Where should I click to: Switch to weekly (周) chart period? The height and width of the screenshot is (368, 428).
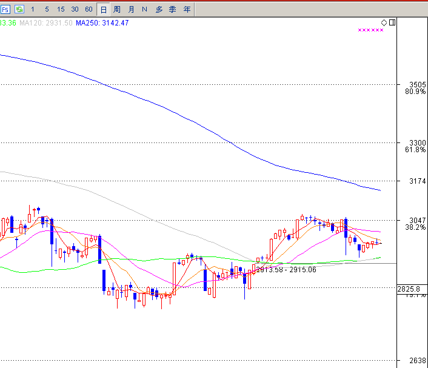[117, 9]
